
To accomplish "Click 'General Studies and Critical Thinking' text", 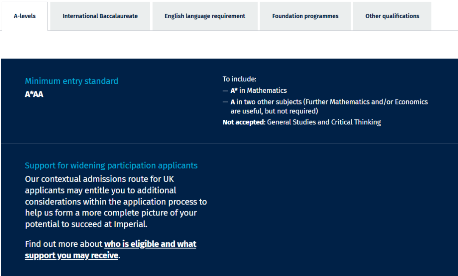I will 324,122.
